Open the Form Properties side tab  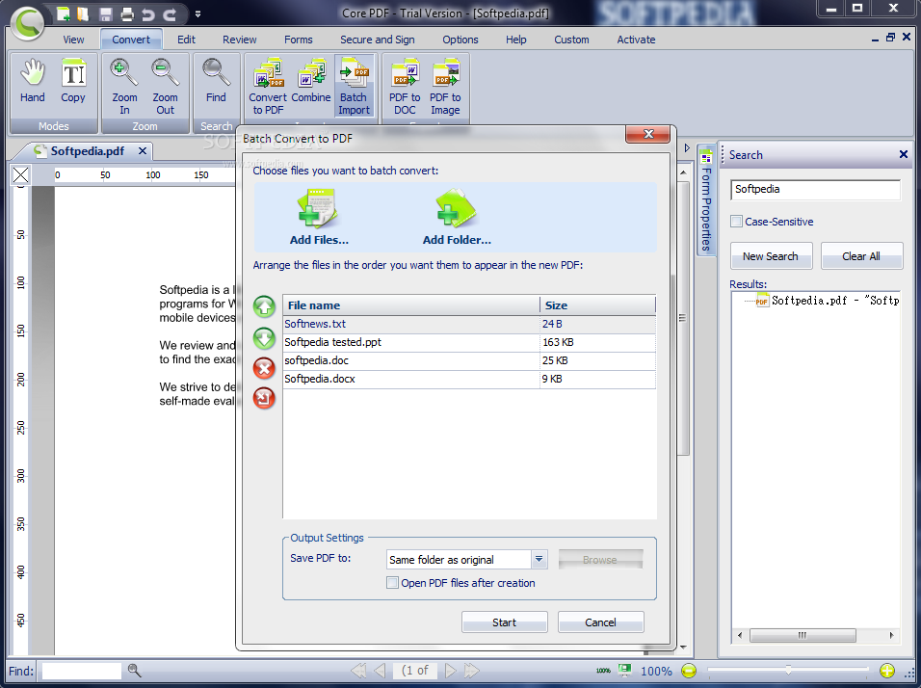click(706, 199)
